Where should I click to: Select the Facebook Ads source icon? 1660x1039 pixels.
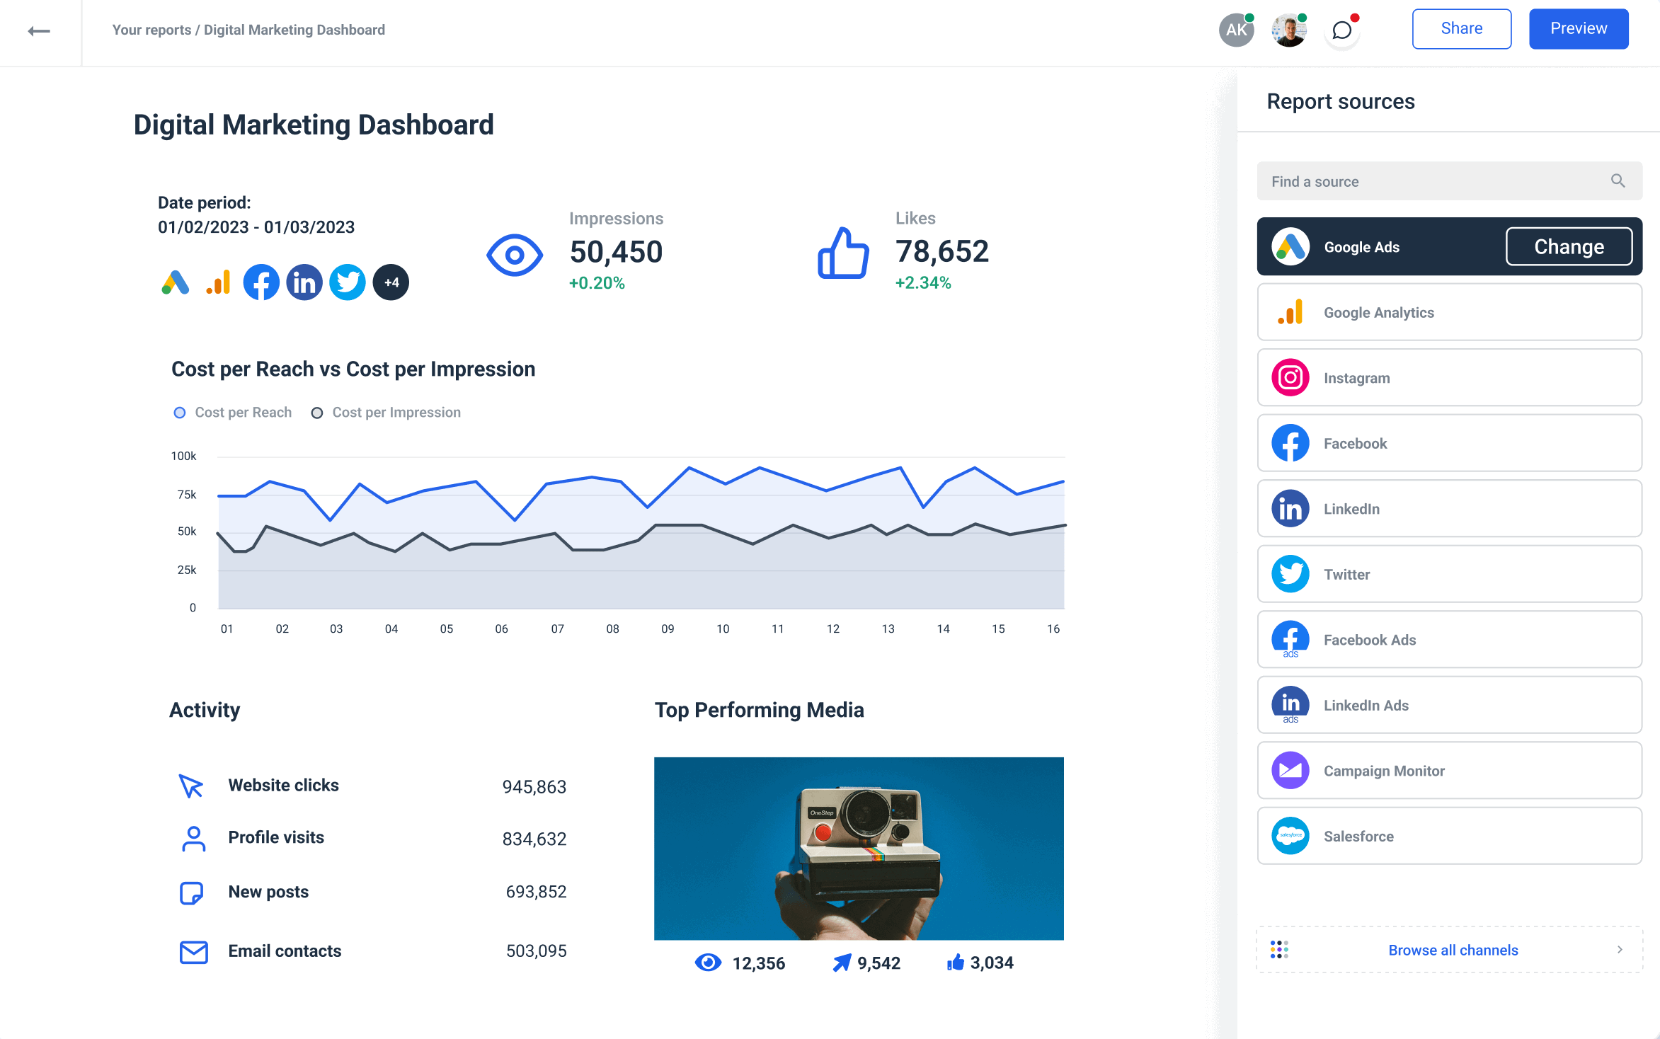tap(1290, 639)
